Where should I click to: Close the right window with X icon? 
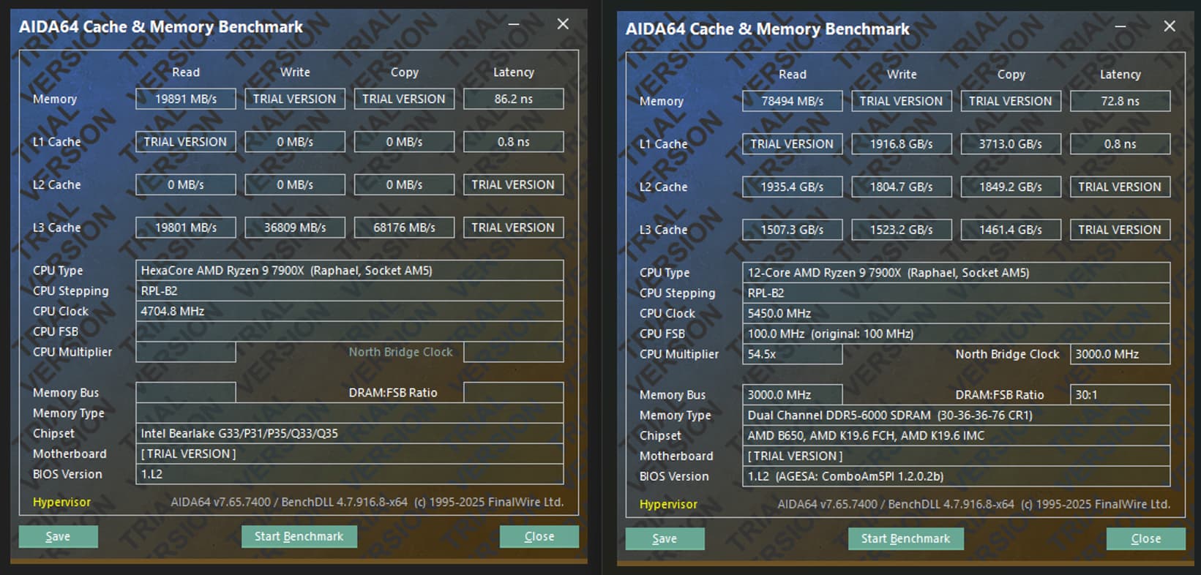[x=1170, y=26]
